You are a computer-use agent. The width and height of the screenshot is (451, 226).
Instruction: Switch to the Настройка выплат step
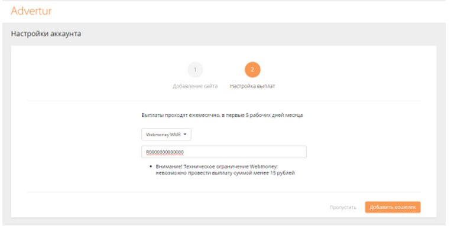pyautogui.click(x=252, y=86)
